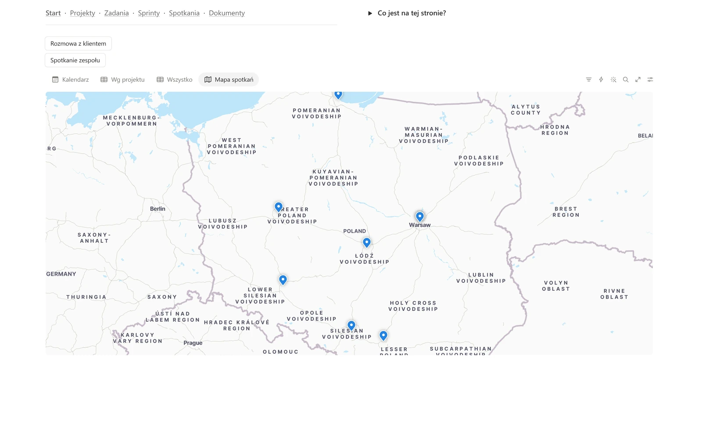
Task: Click the pin in Greater Poland Voivodeship
Action: click(x=279, y=207)
